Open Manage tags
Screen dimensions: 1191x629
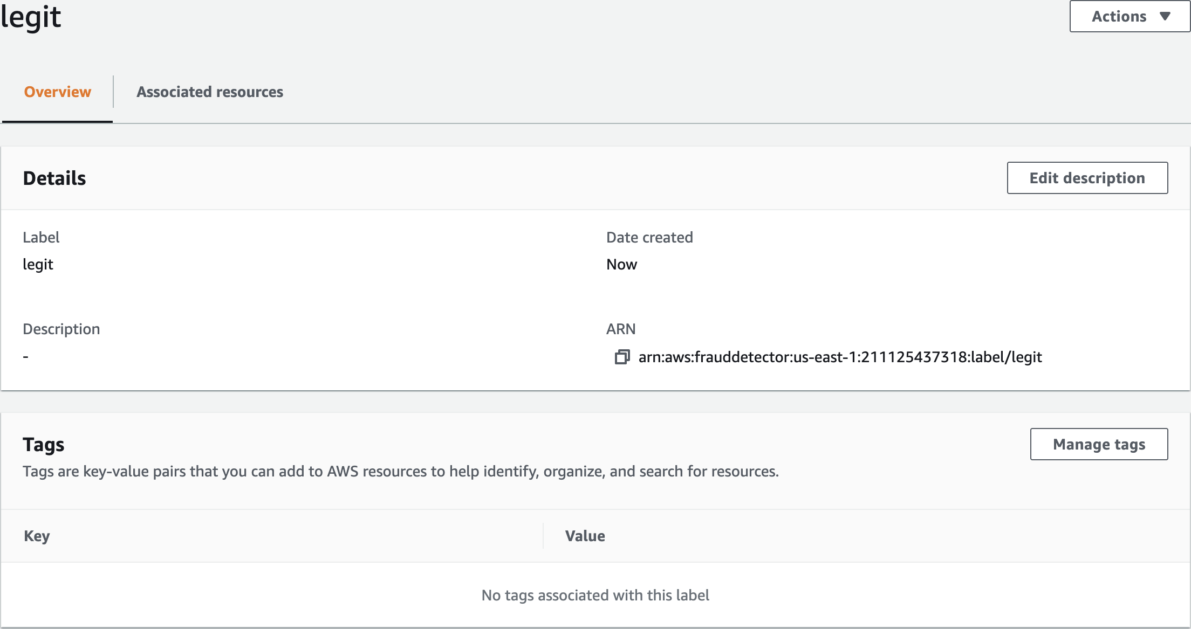[x=1099, y=444]
